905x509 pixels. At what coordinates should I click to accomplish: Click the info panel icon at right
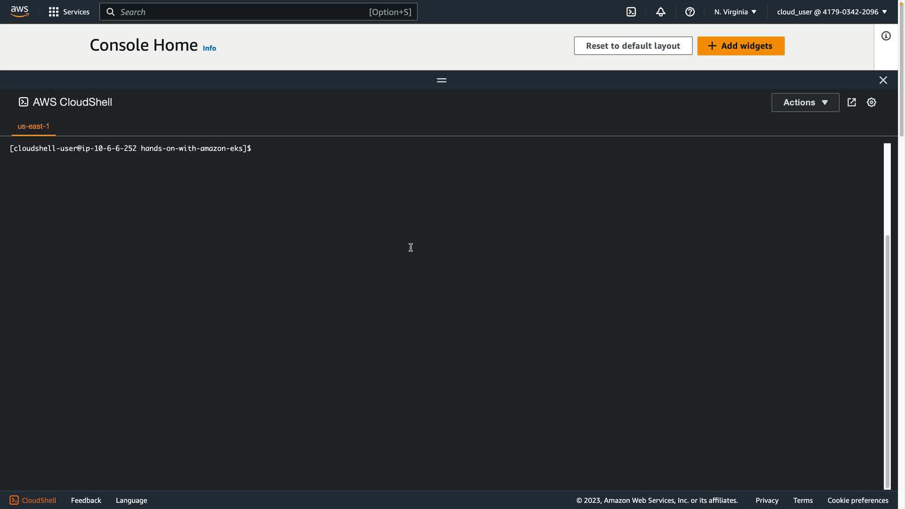pos(886,36)
